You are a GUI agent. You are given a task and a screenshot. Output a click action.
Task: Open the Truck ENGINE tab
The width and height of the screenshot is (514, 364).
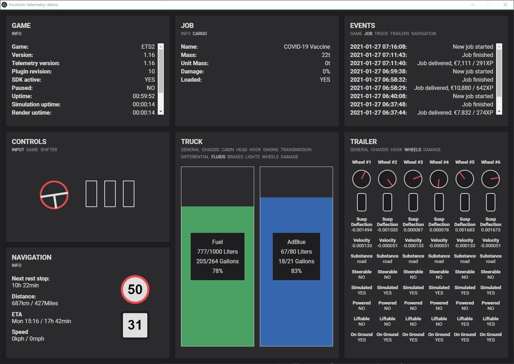tap(271, 150)
